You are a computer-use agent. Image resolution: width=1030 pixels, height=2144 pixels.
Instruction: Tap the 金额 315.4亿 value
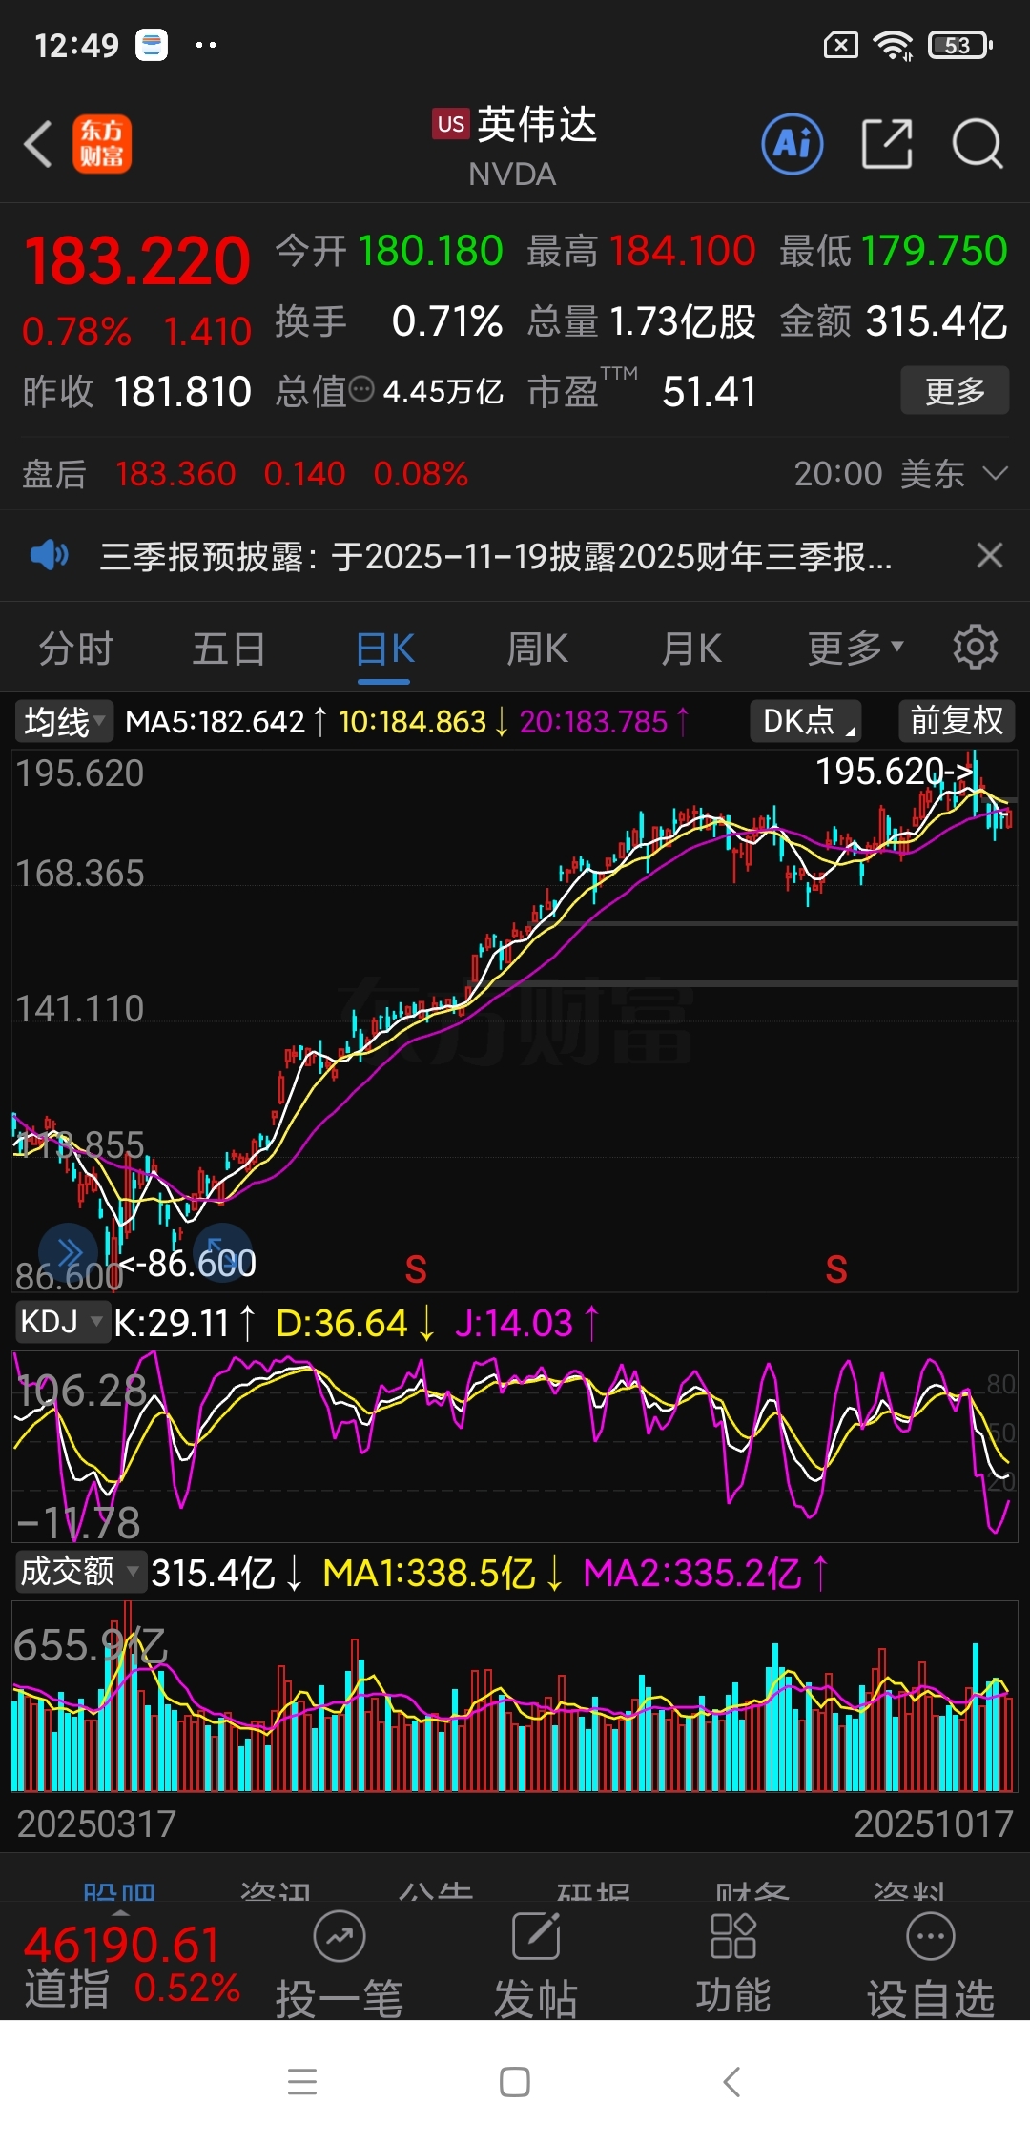(937, 321)
